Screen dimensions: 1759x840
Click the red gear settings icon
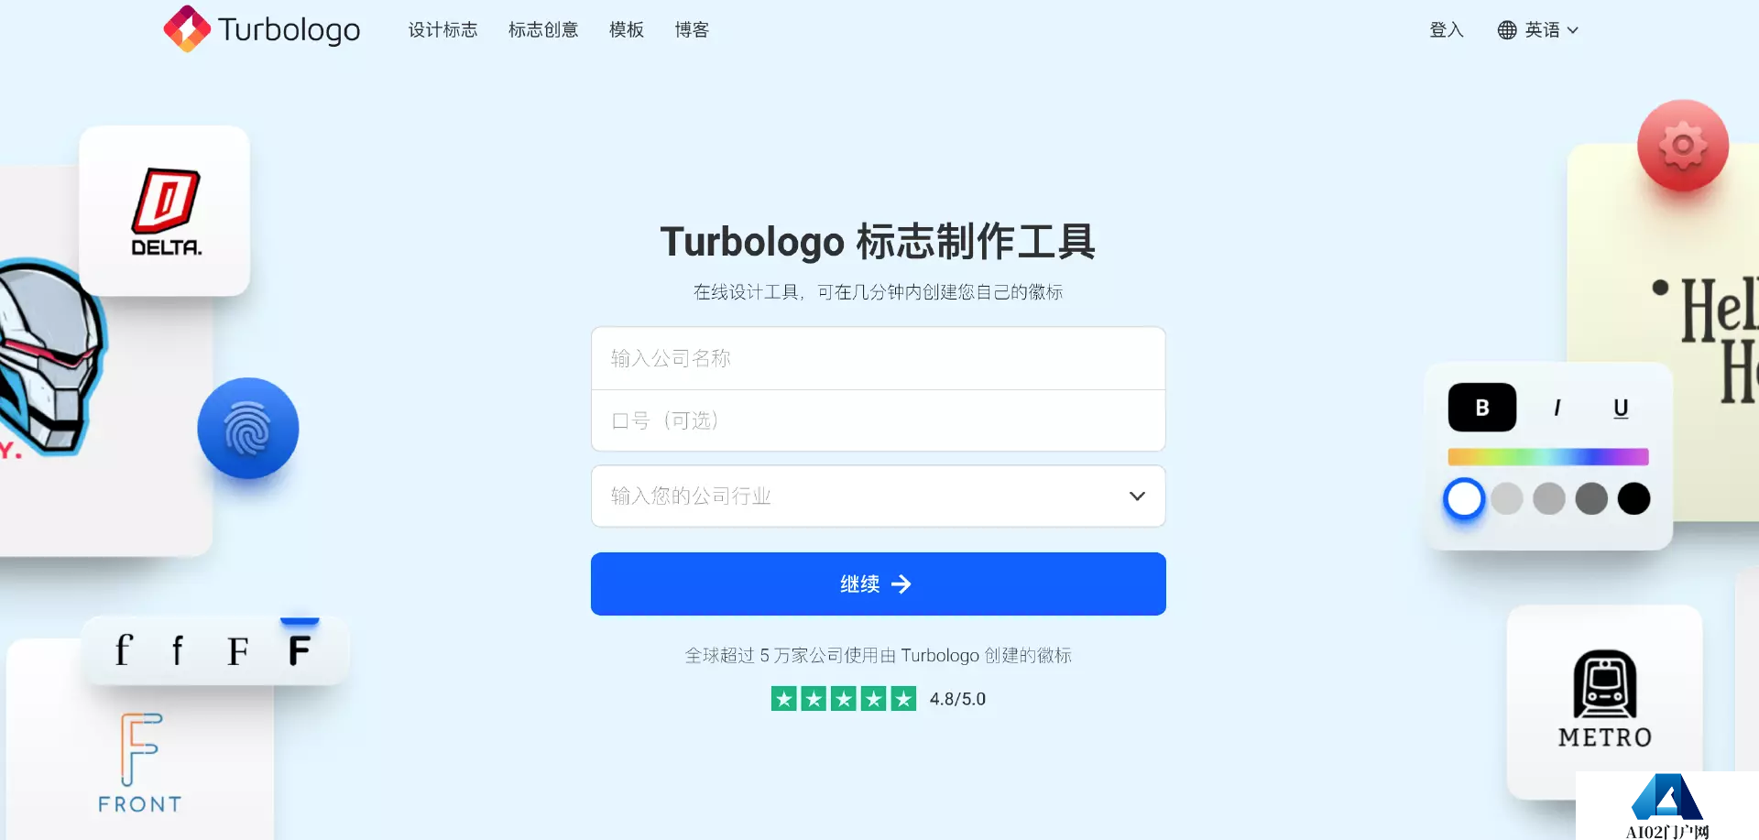(1683, 146)
